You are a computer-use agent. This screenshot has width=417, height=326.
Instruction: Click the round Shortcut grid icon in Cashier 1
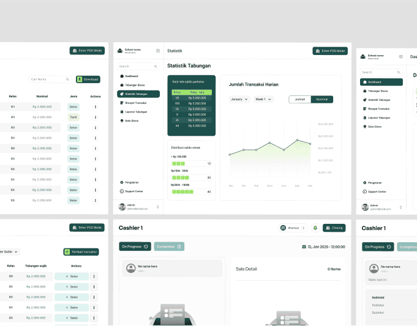284,228
